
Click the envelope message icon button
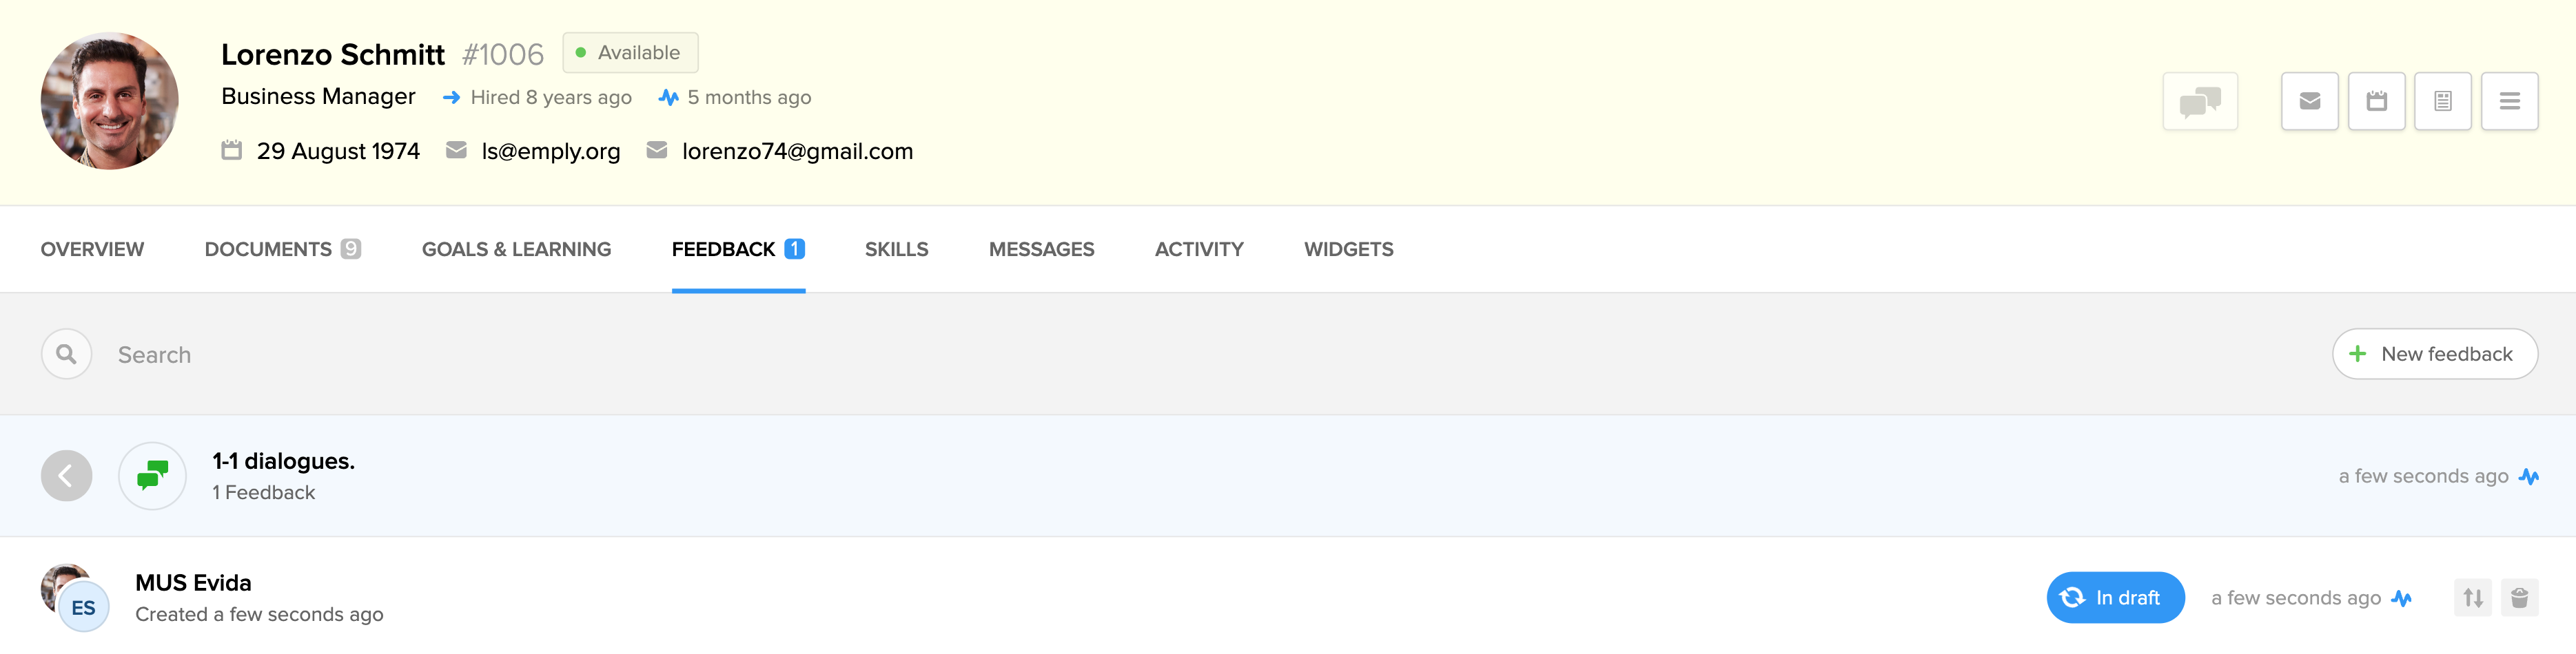point(2309,101)
